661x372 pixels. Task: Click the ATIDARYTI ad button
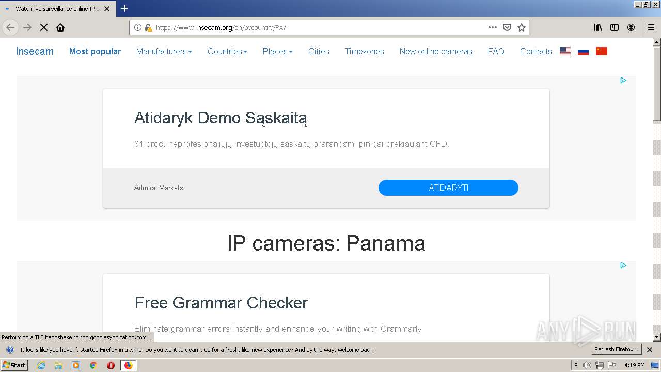click(448, 188)
